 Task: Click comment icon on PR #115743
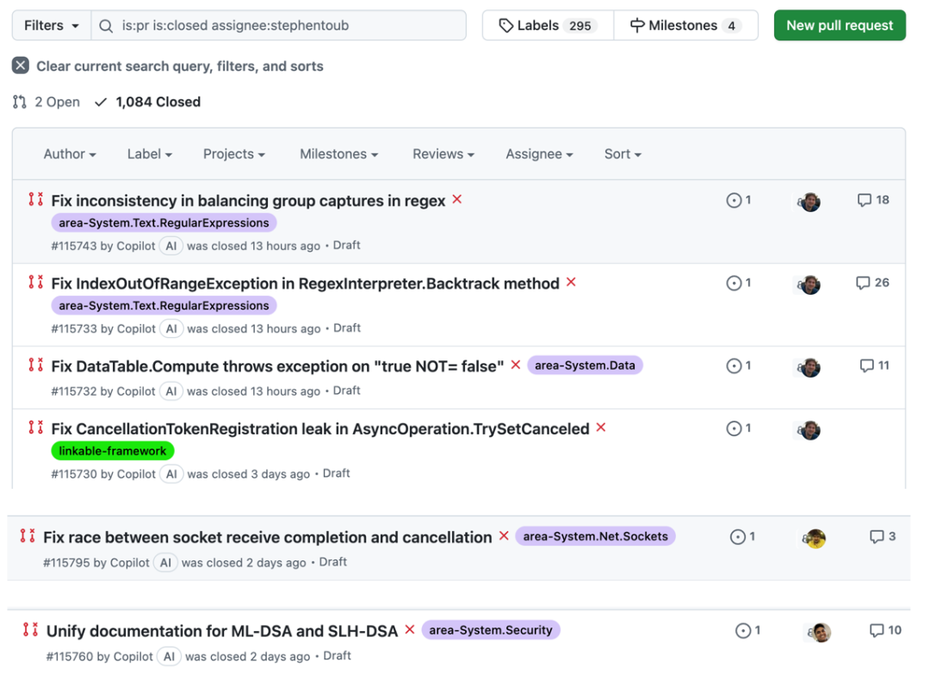coord(865,200)
